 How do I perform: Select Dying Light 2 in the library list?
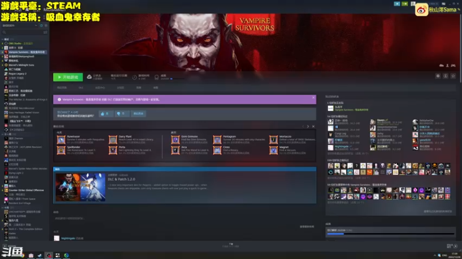25,173
